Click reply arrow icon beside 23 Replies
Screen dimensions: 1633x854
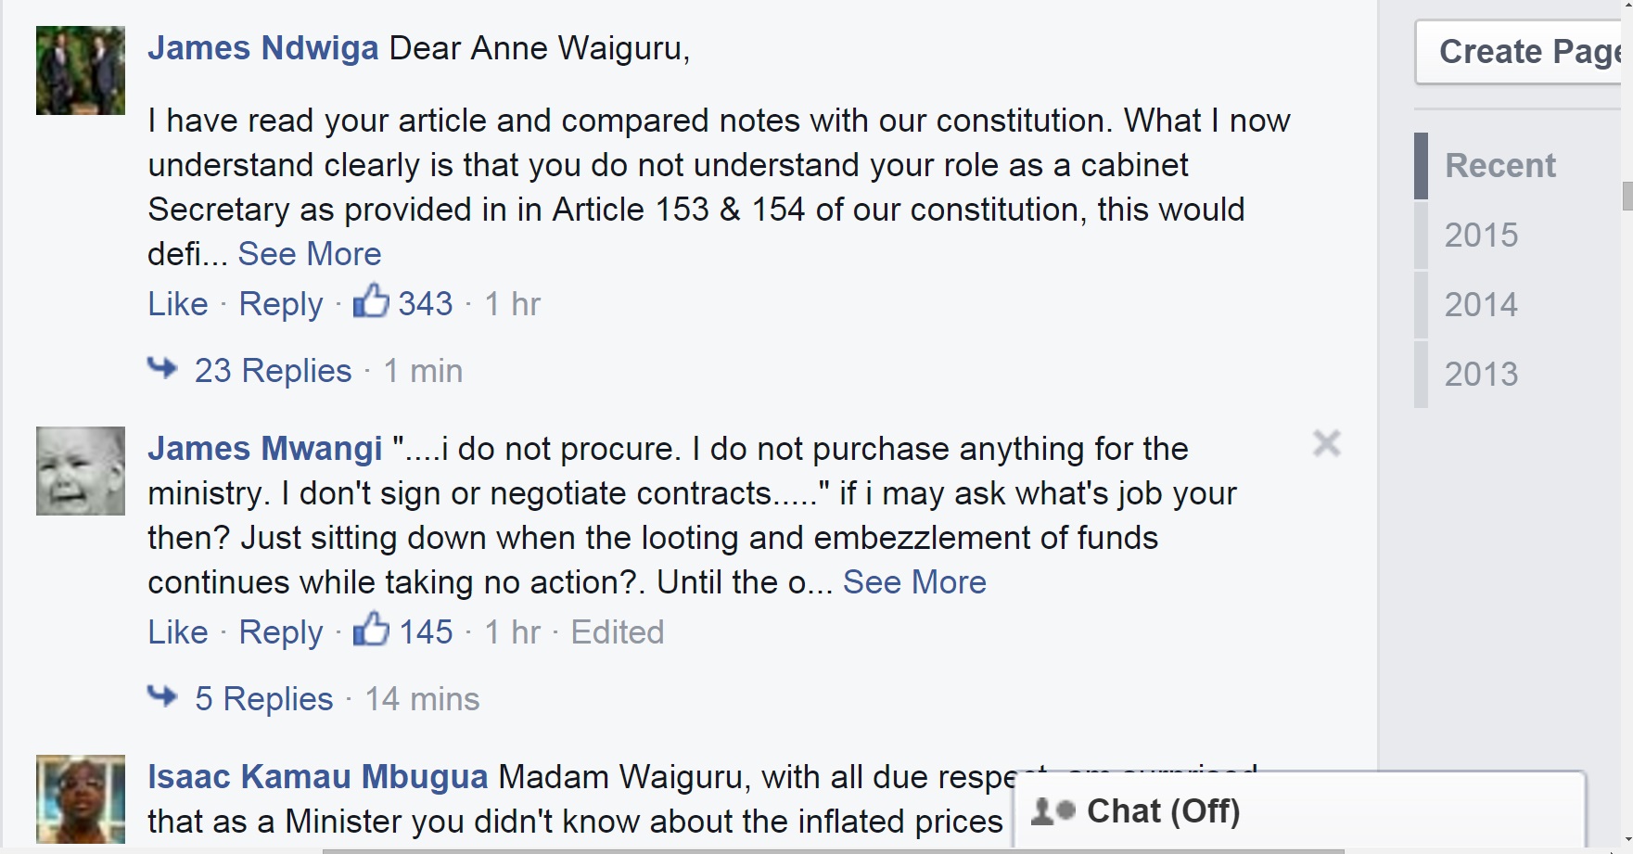(162, 368)
